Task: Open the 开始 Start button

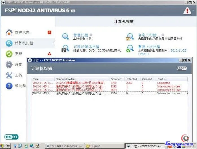Action: 5,146
